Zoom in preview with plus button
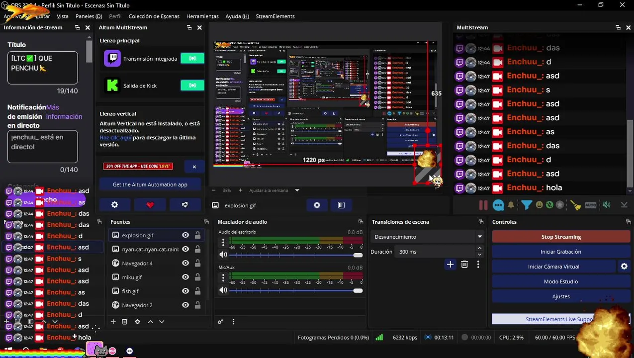Viewport: 634px width, 358px height. click(240, 190)
